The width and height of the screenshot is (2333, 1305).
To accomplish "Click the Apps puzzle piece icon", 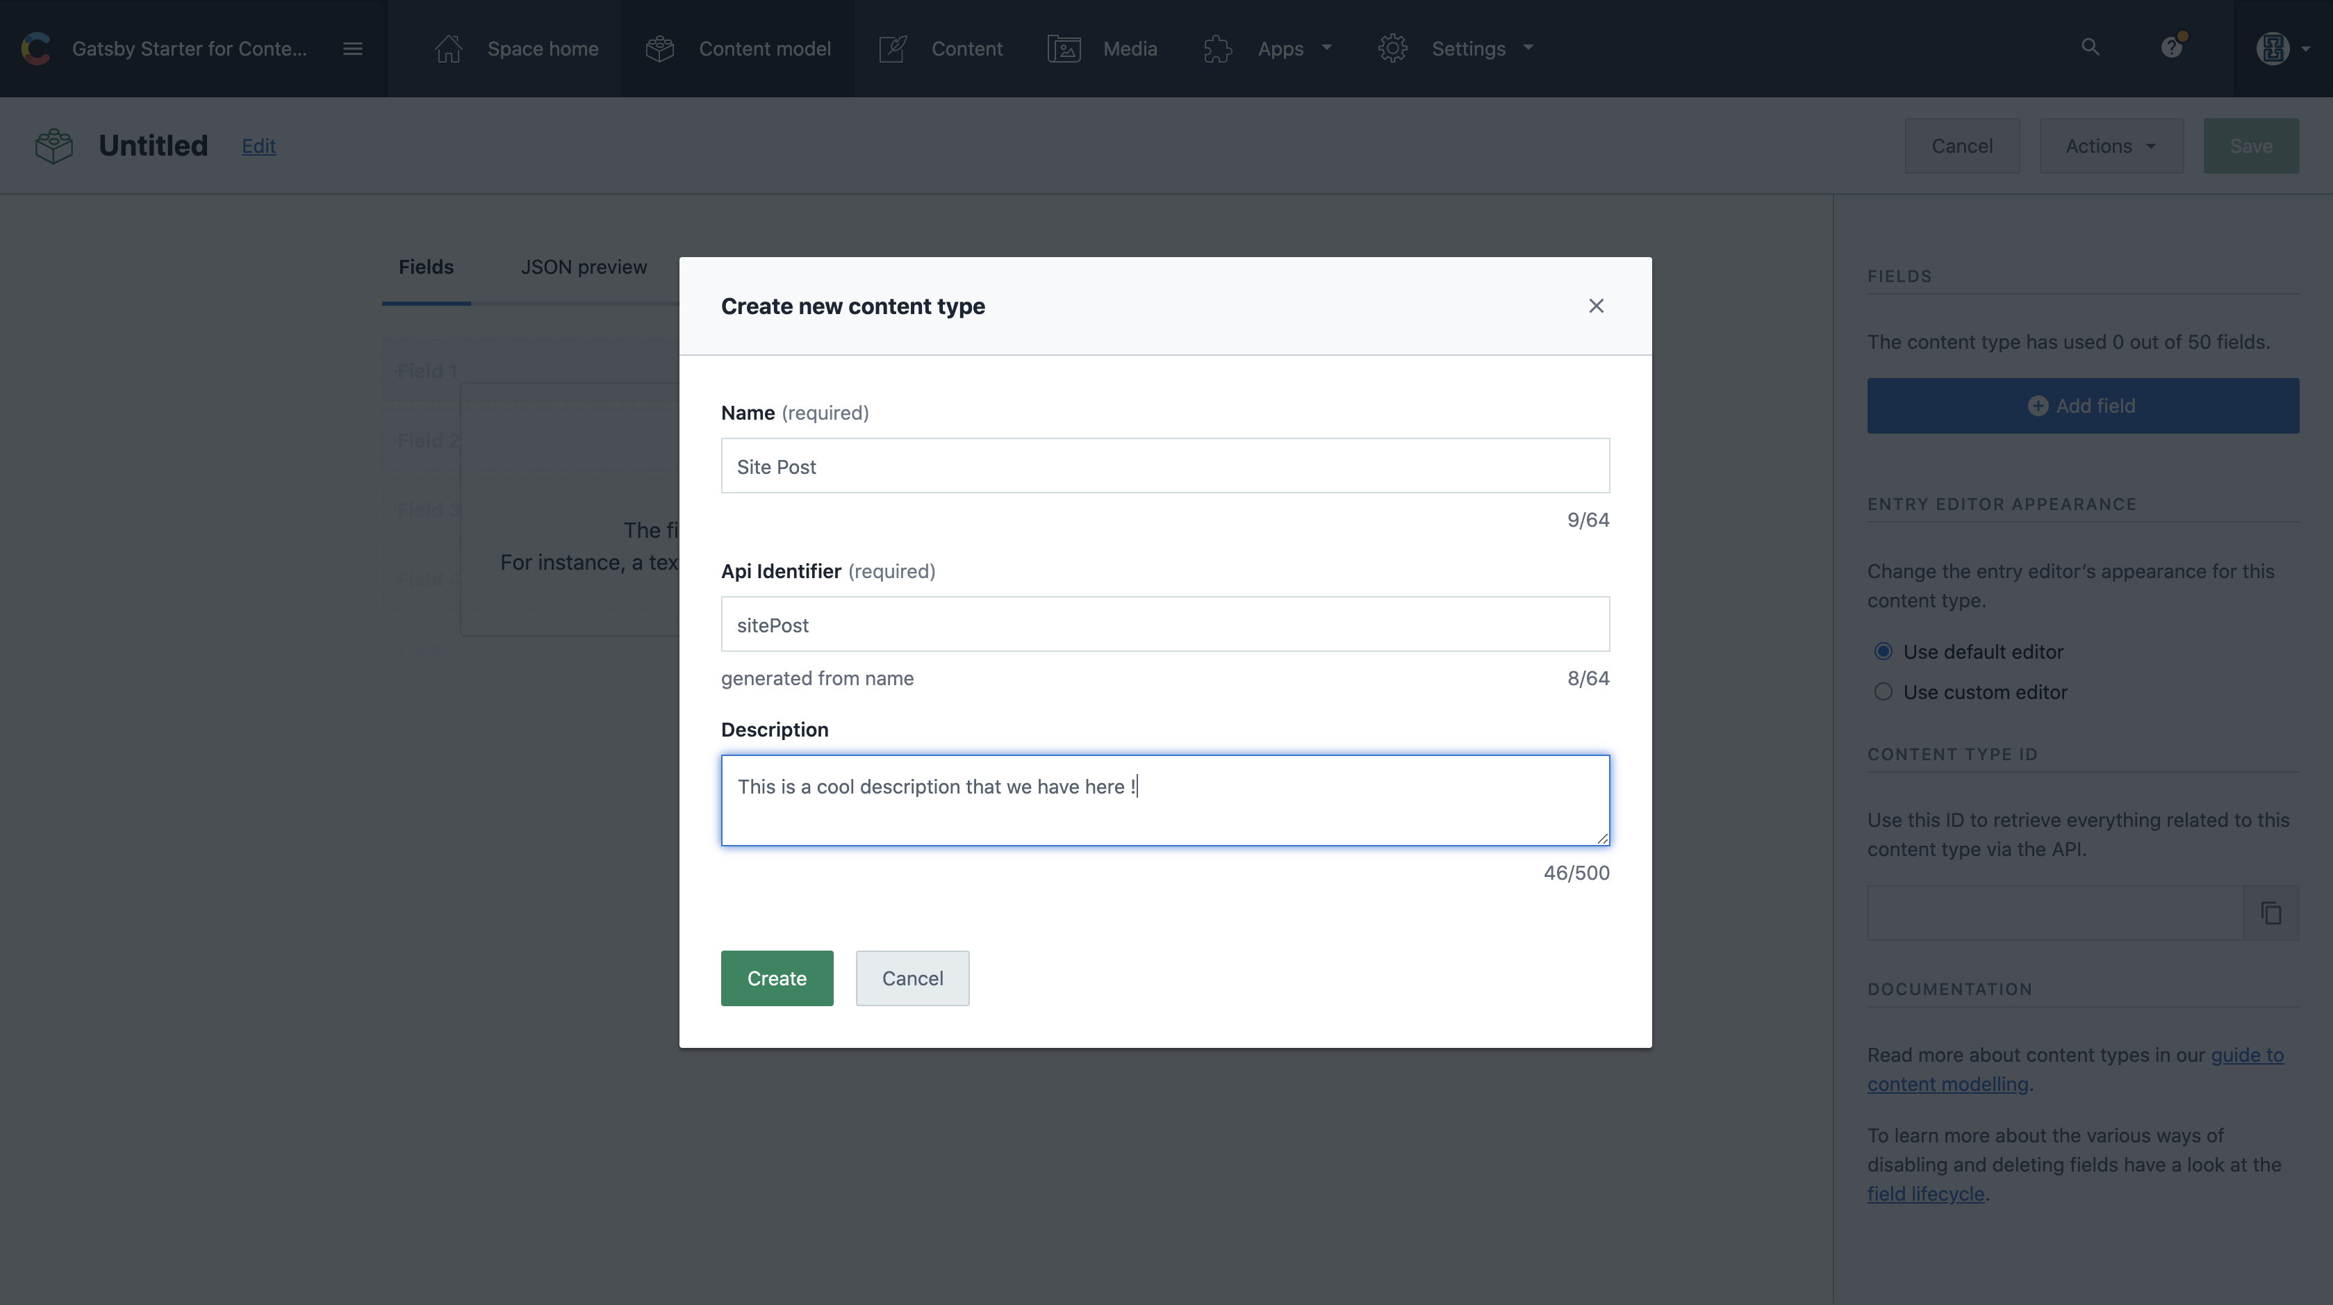I will (x=1218, y=48).
